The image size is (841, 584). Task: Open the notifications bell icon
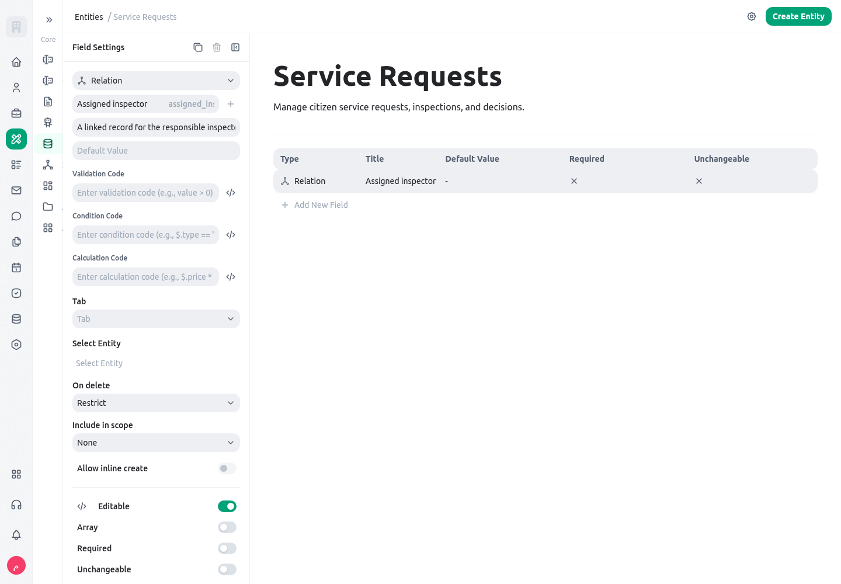click(16, 535)
